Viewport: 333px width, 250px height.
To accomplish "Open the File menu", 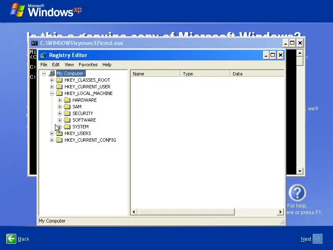I will click(44, 65).
